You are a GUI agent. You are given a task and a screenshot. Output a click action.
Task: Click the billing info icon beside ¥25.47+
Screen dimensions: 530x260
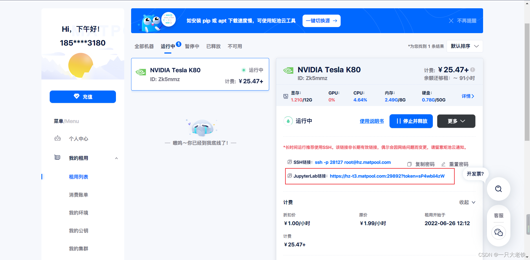click(473, 70)
